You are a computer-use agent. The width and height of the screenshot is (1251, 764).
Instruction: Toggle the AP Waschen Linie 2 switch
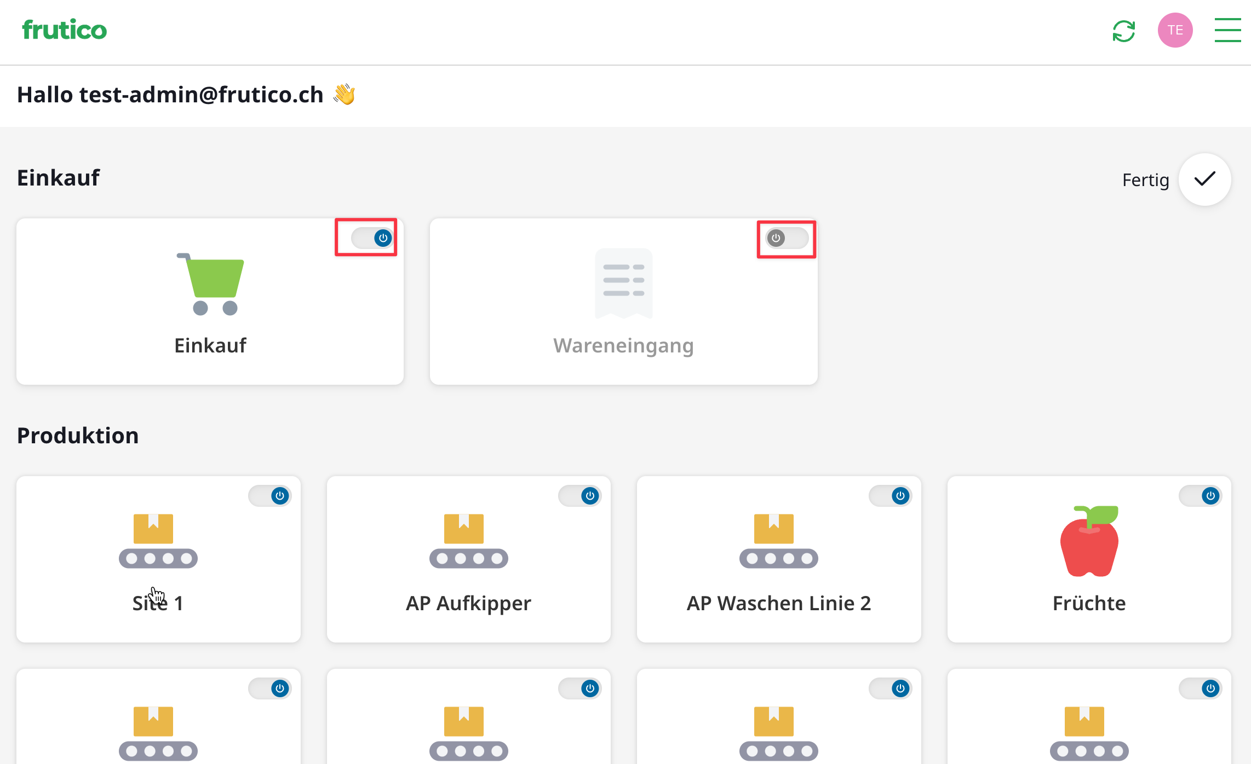point(891,496)
